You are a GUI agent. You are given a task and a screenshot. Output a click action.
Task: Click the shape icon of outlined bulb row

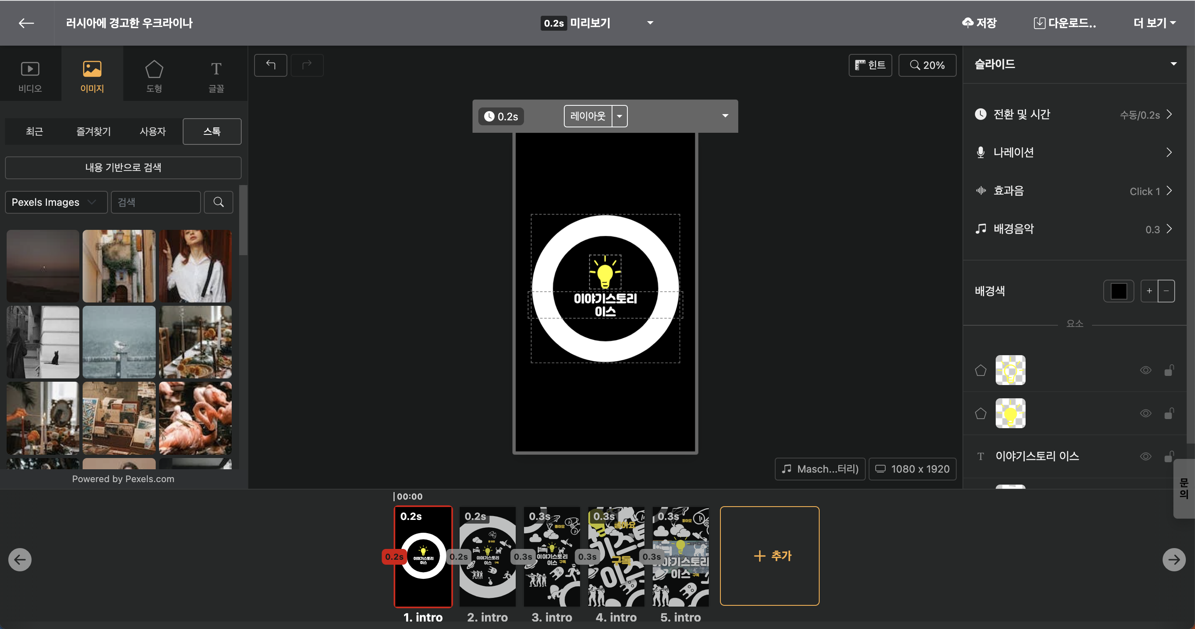tap(980, 371)
